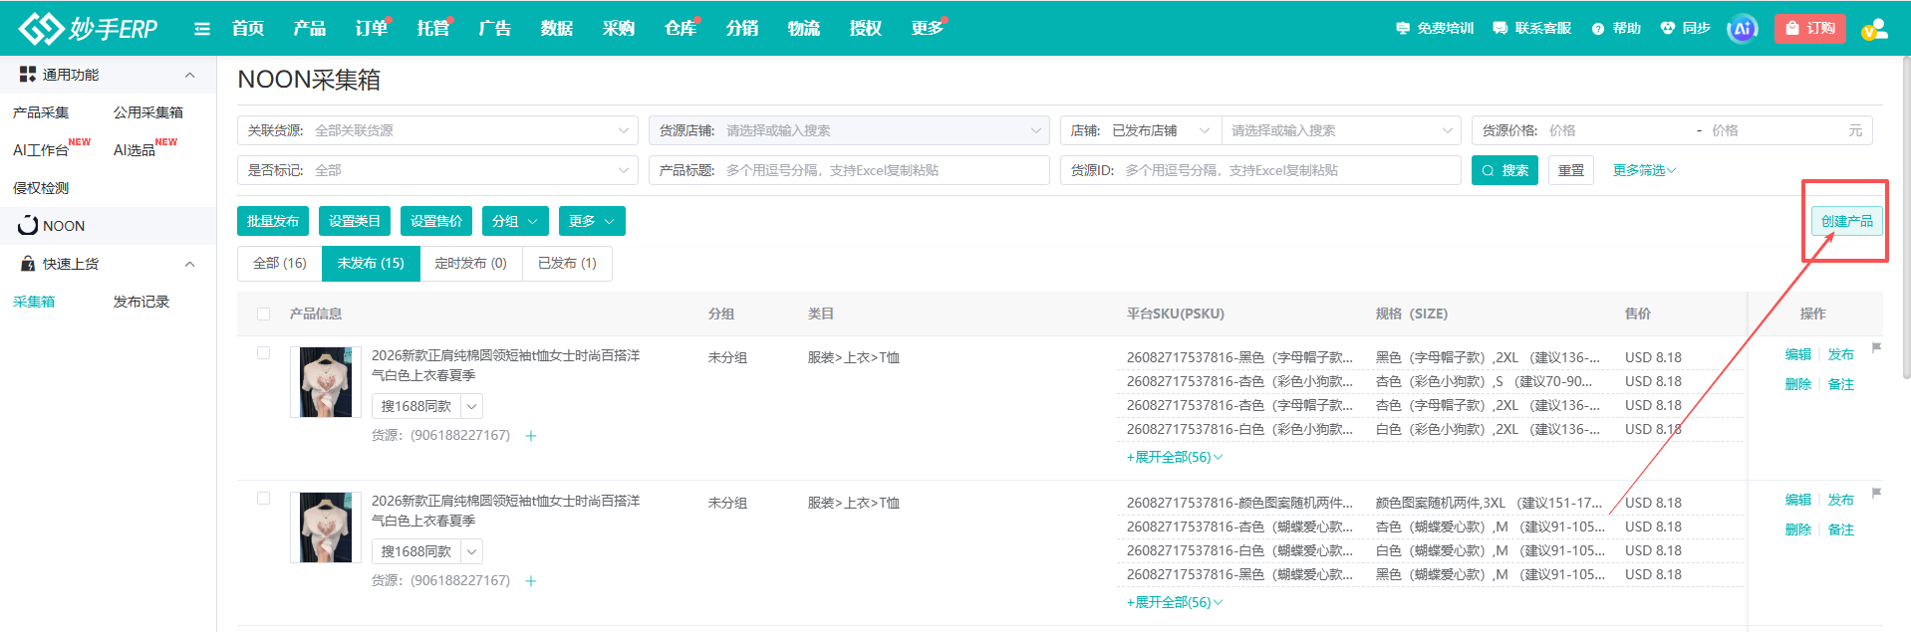The image size is (1911, 632).
Task: Collapse the 通用功能 sidebar section
Action: (190, 75)
